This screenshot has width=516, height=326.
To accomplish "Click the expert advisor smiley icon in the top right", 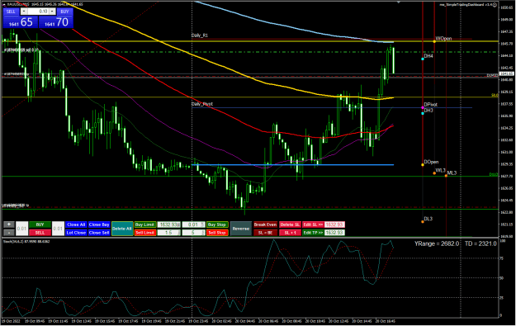I will tap(495, 5).
